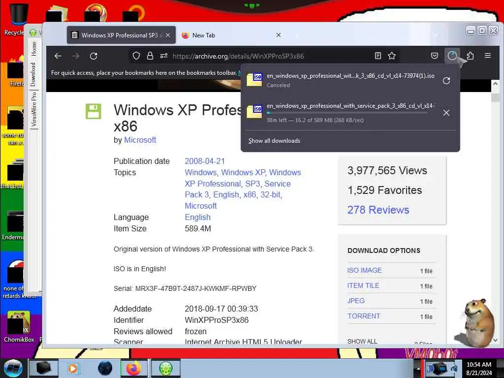Click the green floppy disk software icon
504x378 pixels.
click(93, 111)
